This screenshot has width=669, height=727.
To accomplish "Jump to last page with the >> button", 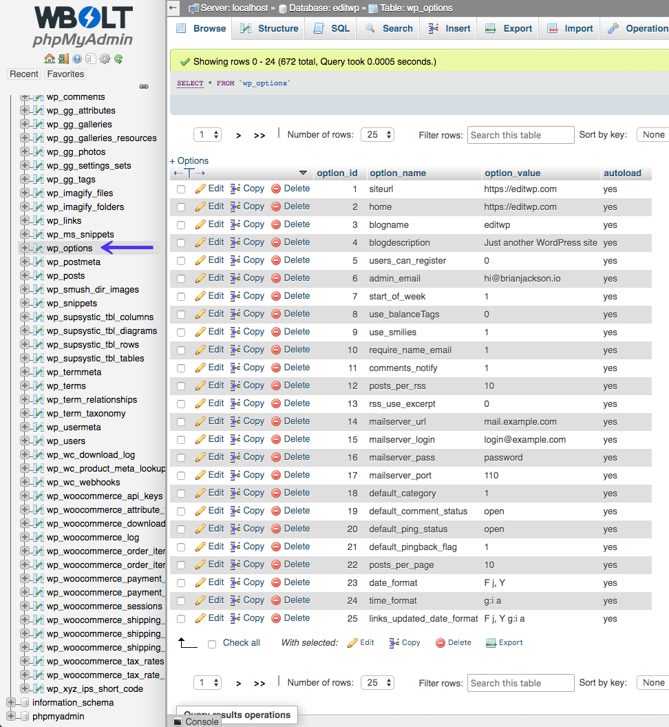I will 259,134.
